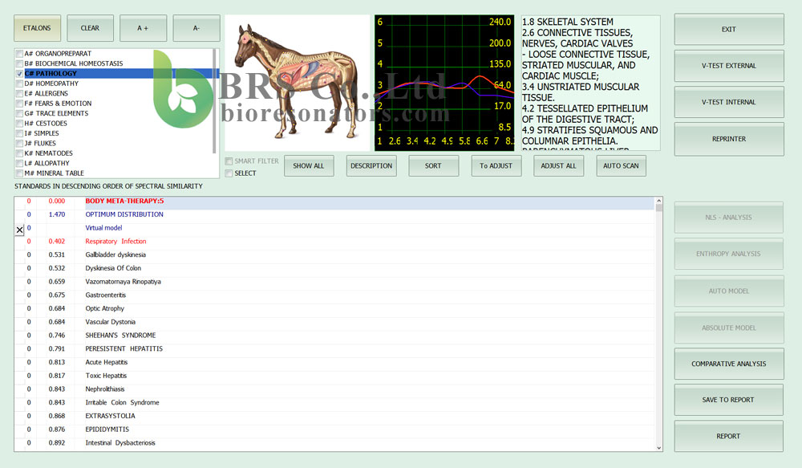The image size is (802, 468).
Task: Select the BODY META-THERAPY:5 row
Action: 334,201
